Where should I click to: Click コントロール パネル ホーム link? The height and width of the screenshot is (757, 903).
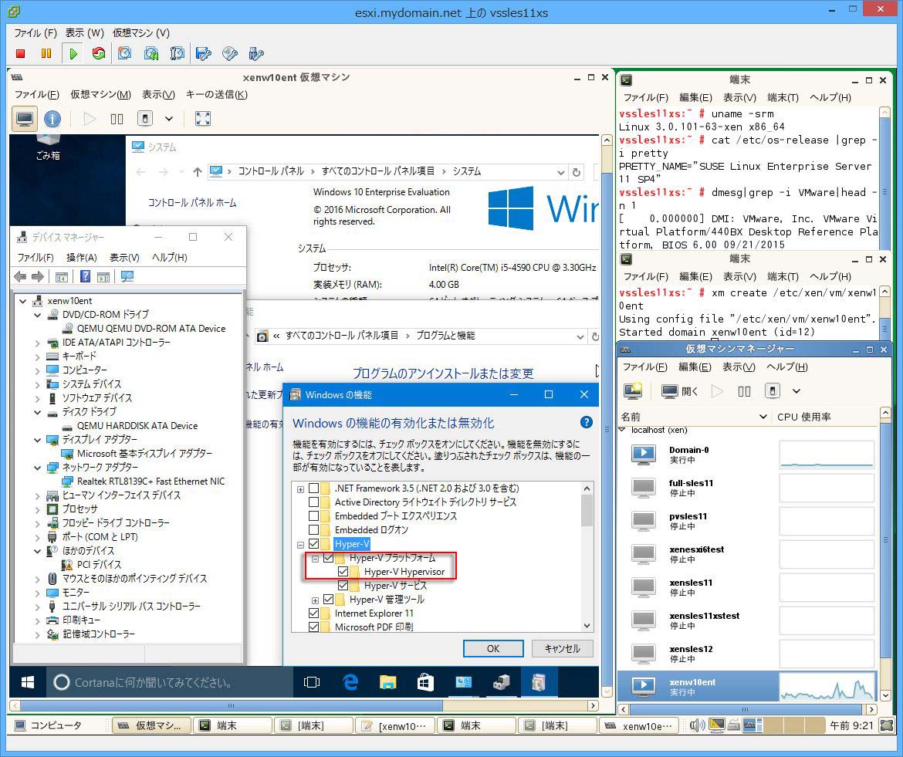(191, 203)
